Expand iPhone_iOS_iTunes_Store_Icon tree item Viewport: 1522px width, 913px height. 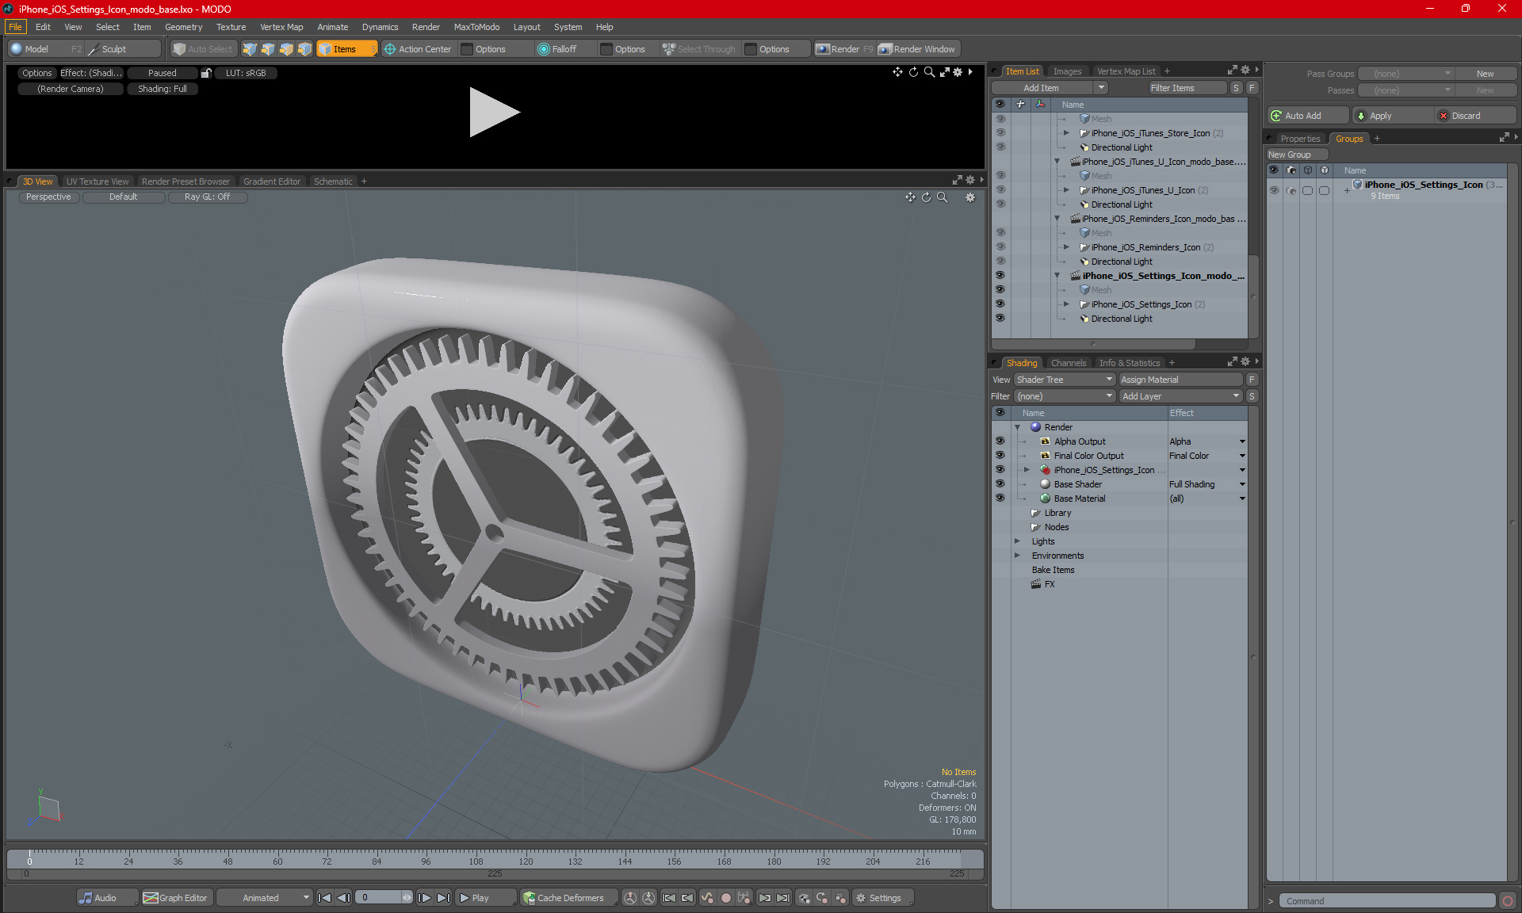[x=1066, y=133]
